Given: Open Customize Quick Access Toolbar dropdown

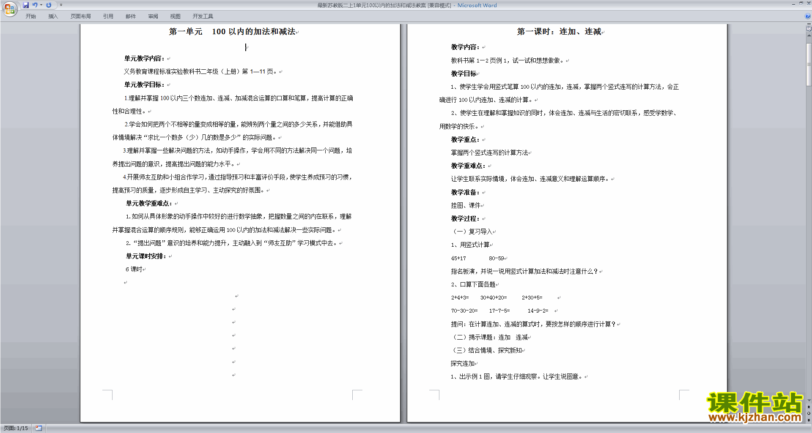Looking at the screenshot, I should pyautogui.click(x=61, y=5).
